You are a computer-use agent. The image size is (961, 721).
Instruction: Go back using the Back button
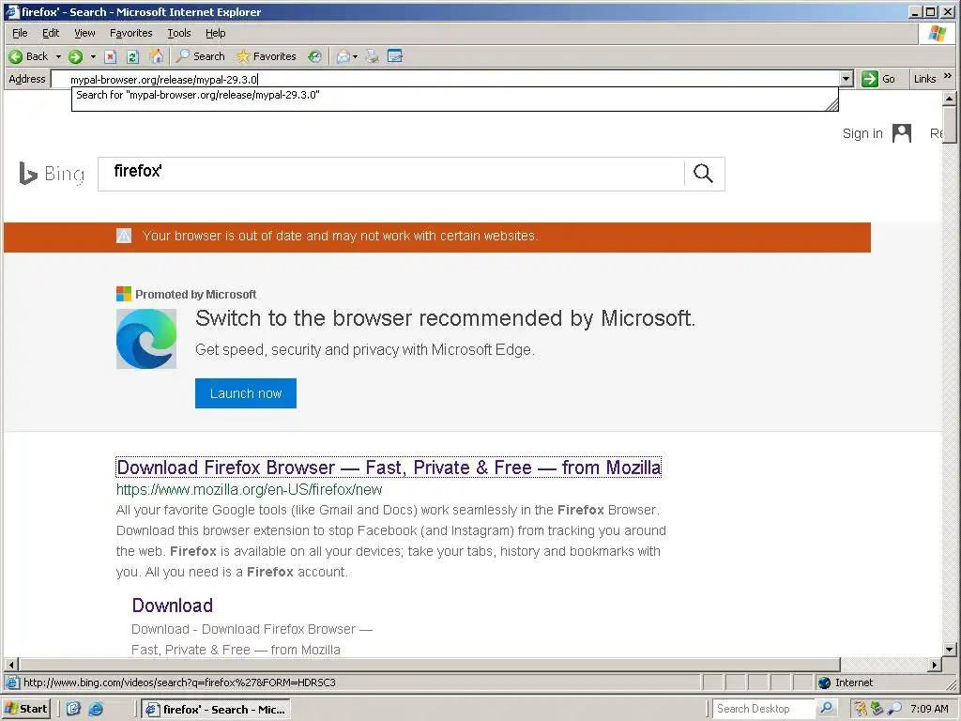point(28,56)
